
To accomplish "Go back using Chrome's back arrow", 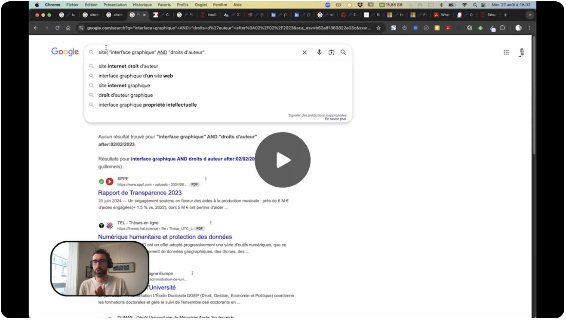I will coord(36,28).
